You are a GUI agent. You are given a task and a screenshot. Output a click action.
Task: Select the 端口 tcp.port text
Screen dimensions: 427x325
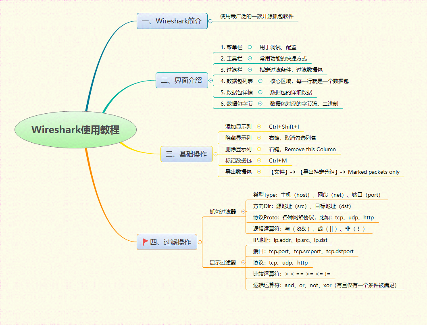coord(303,252)
